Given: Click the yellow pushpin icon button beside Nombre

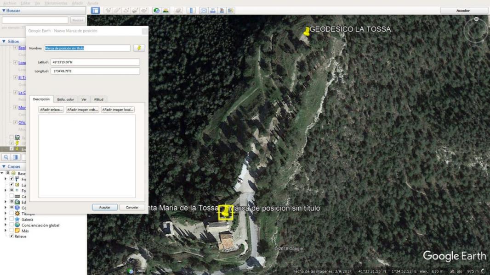Looking at the screenshot, I should (x=139, y=48).
